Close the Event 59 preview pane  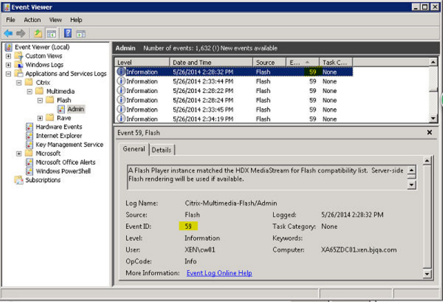[429, 133]
